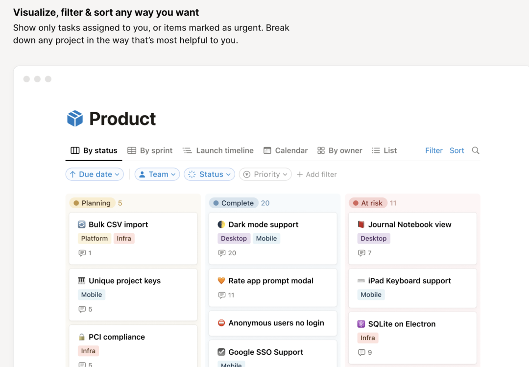Open comments on Unique project keys card
529x367 pixels.
(85, 309)
